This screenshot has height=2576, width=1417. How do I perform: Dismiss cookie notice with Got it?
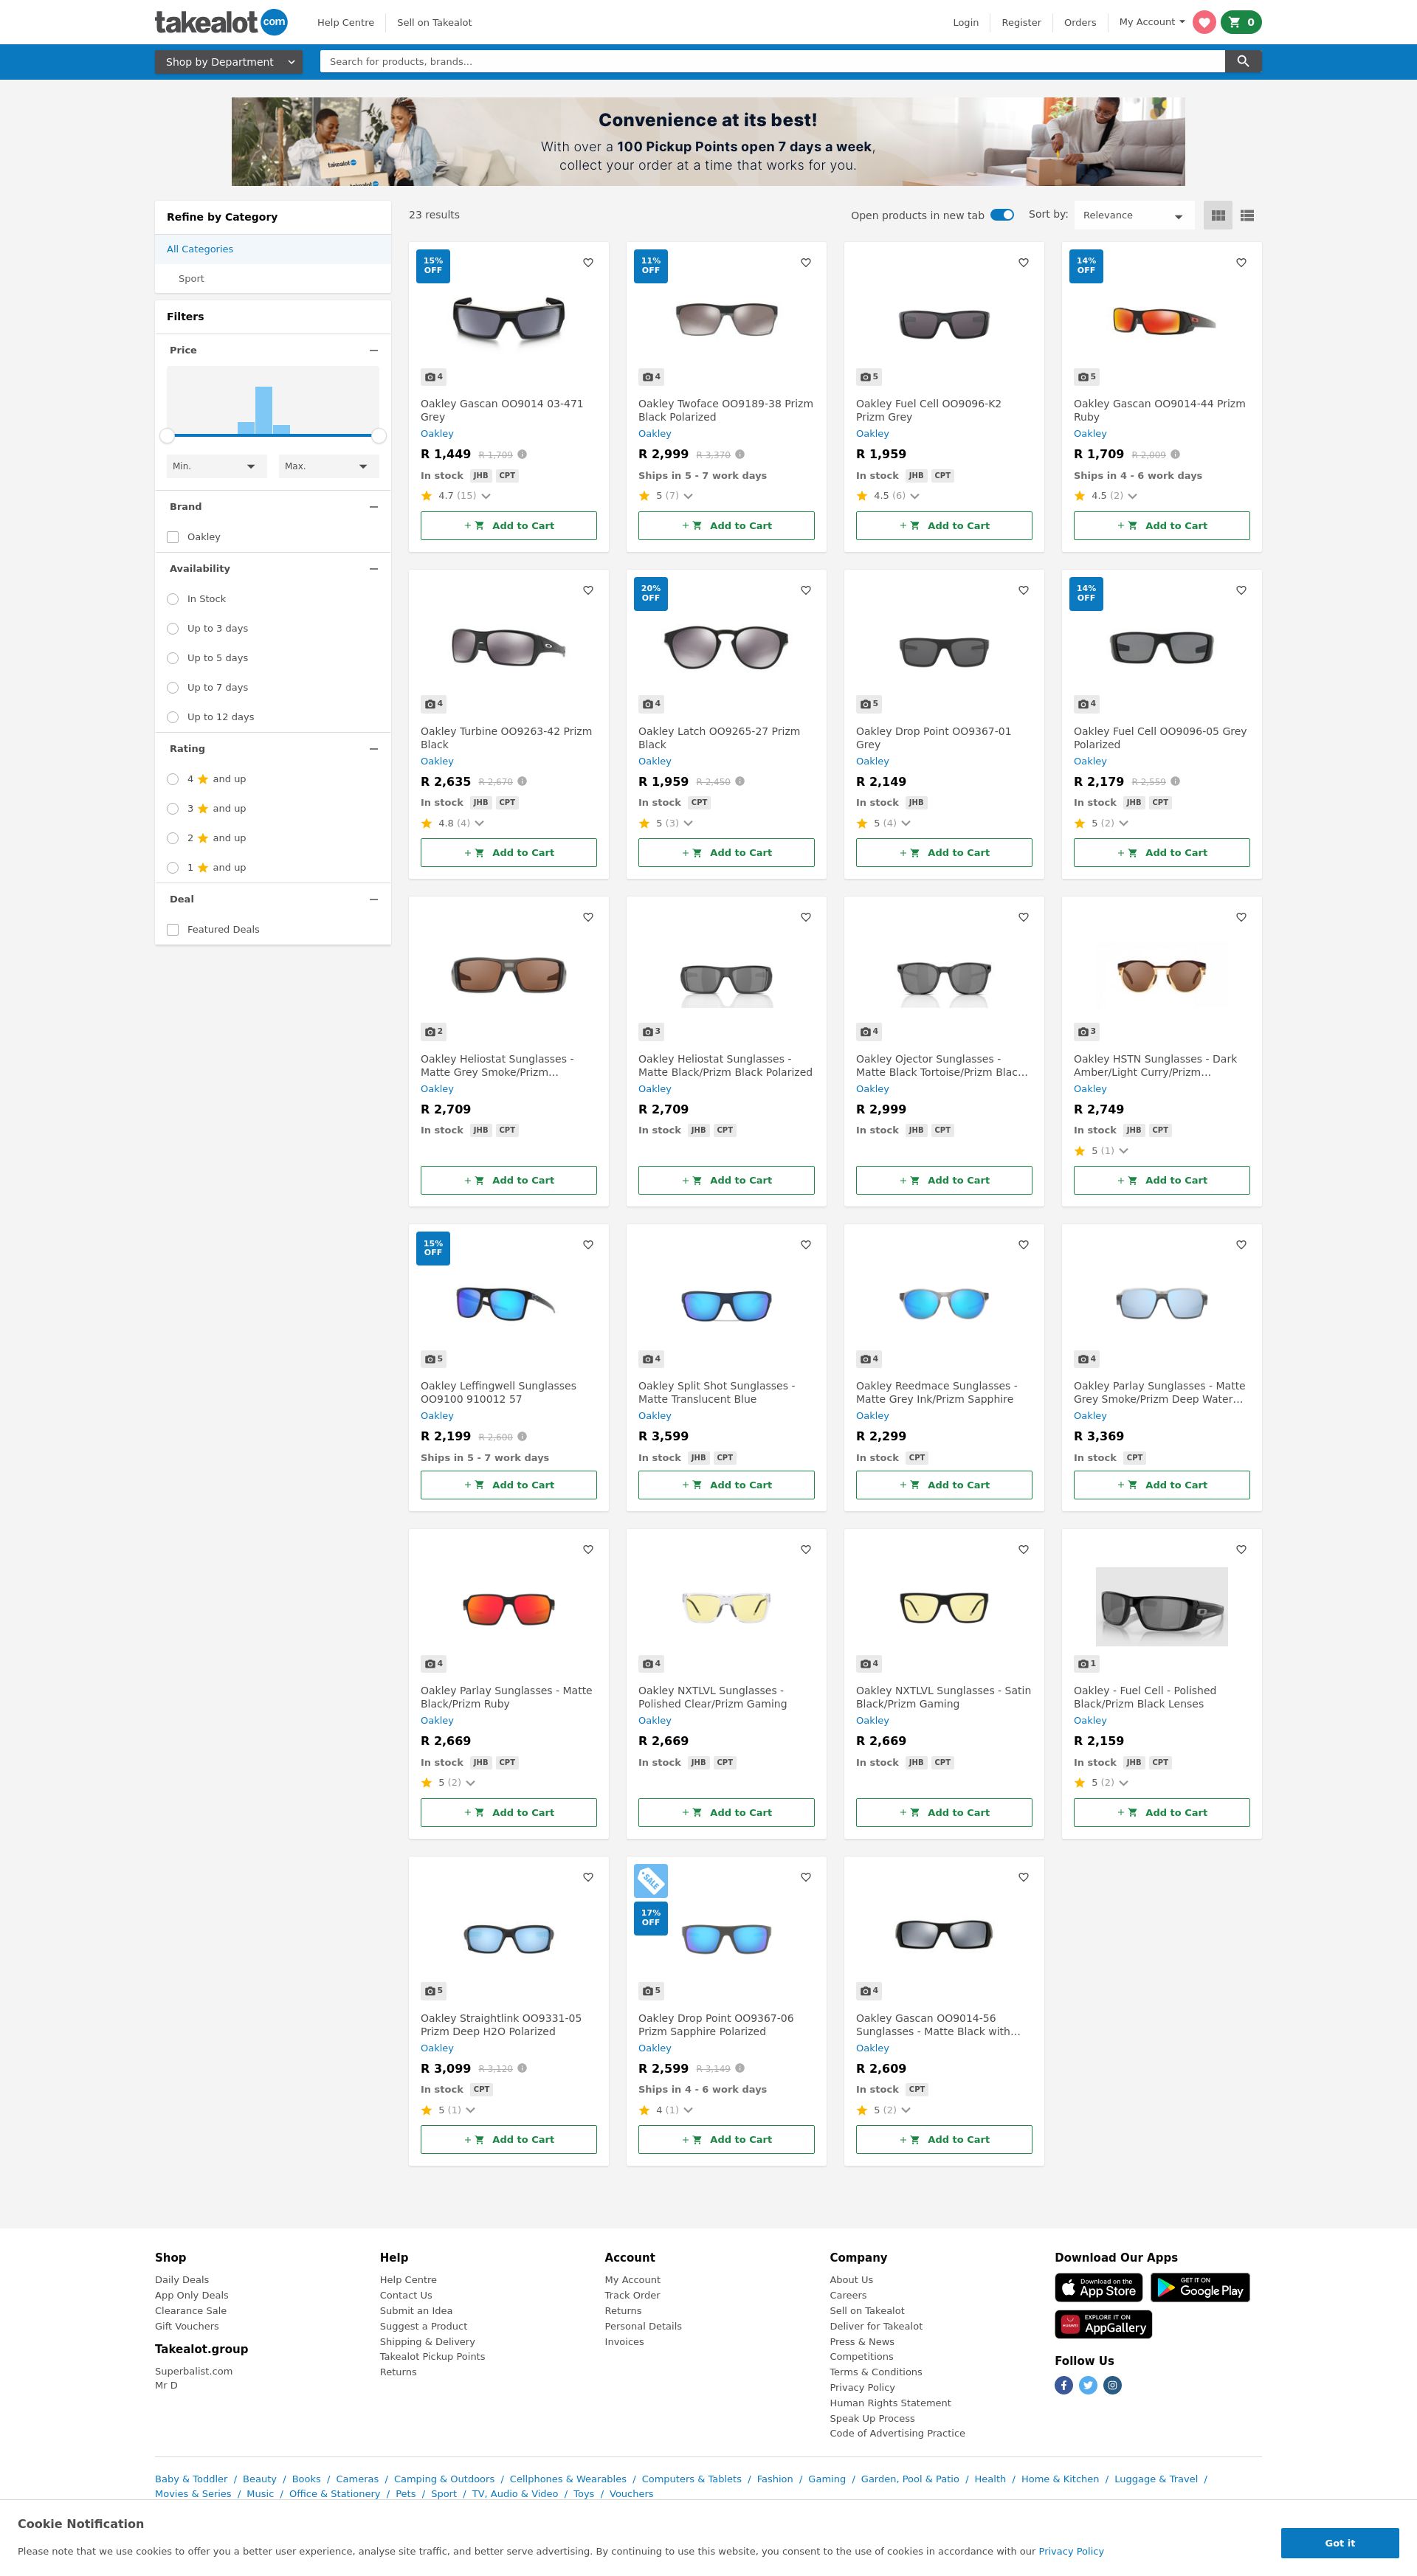tap(1339, 2543)
